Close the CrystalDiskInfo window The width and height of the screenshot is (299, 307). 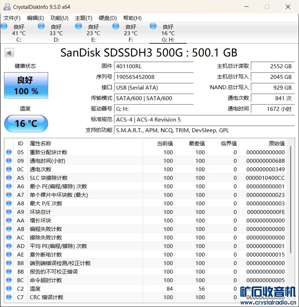288,7
